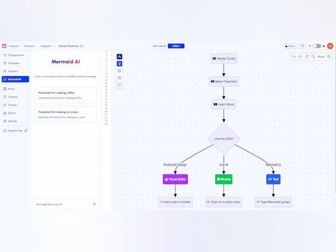The width and height of the screenshot is (336, 252).
Task: Open the feedback comment icon near Share
Action: (302, 46)
